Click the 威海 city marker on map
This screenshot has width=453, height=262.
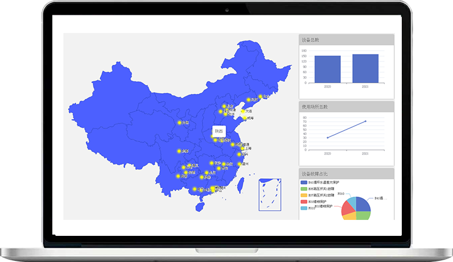[245, 118]
